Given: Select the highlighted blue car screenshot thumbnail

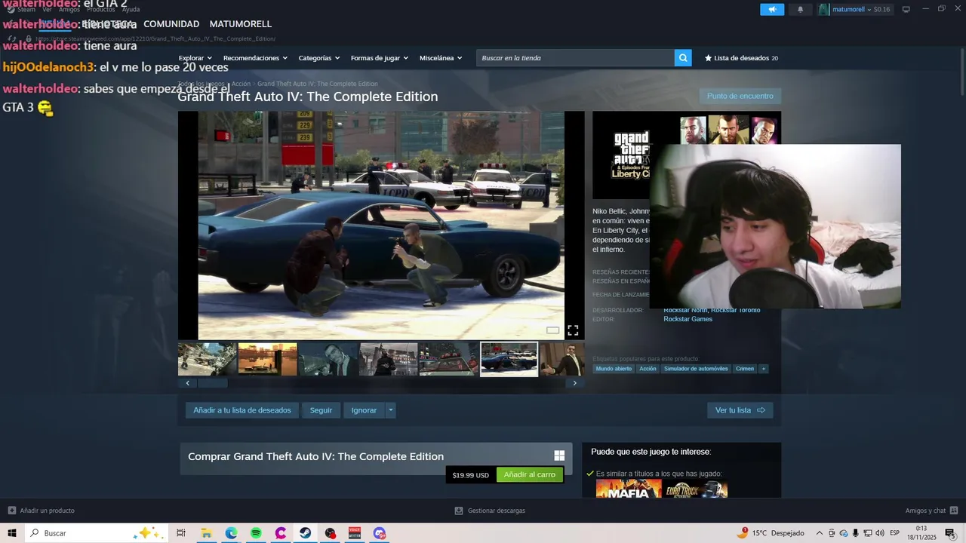Looking at the screenshot, I should 509,359.
